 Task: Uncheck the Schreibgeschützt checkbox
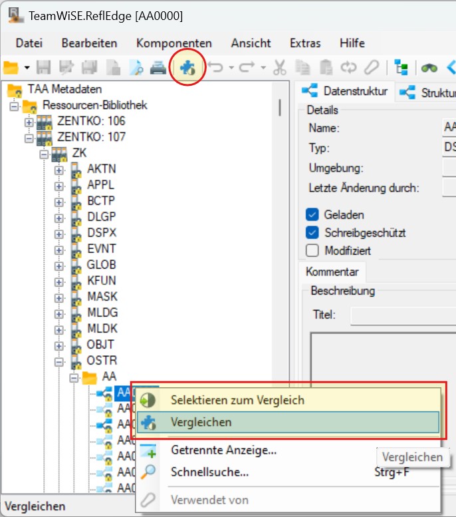click(x=312, y=233)
